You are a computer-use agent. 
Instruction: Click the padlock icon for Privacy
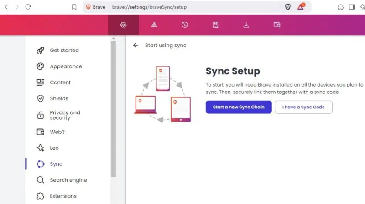[41, 115]
